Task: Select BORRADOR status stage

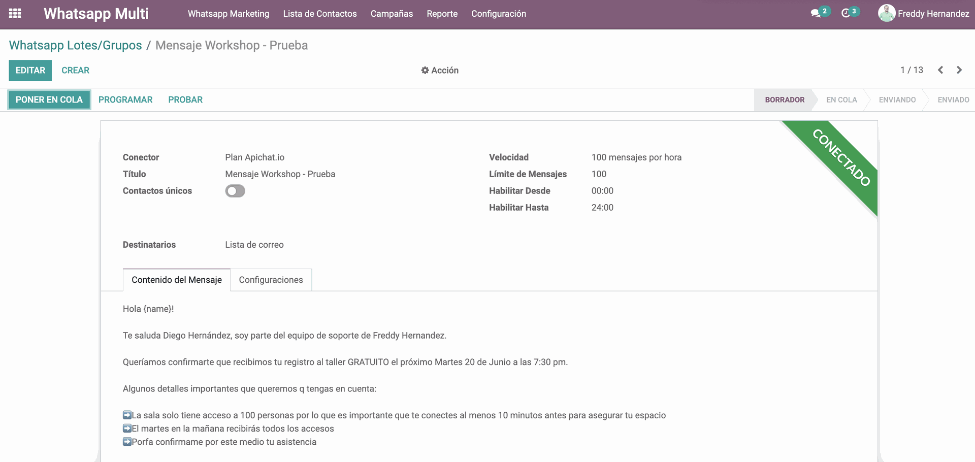Action: (785, 100)
